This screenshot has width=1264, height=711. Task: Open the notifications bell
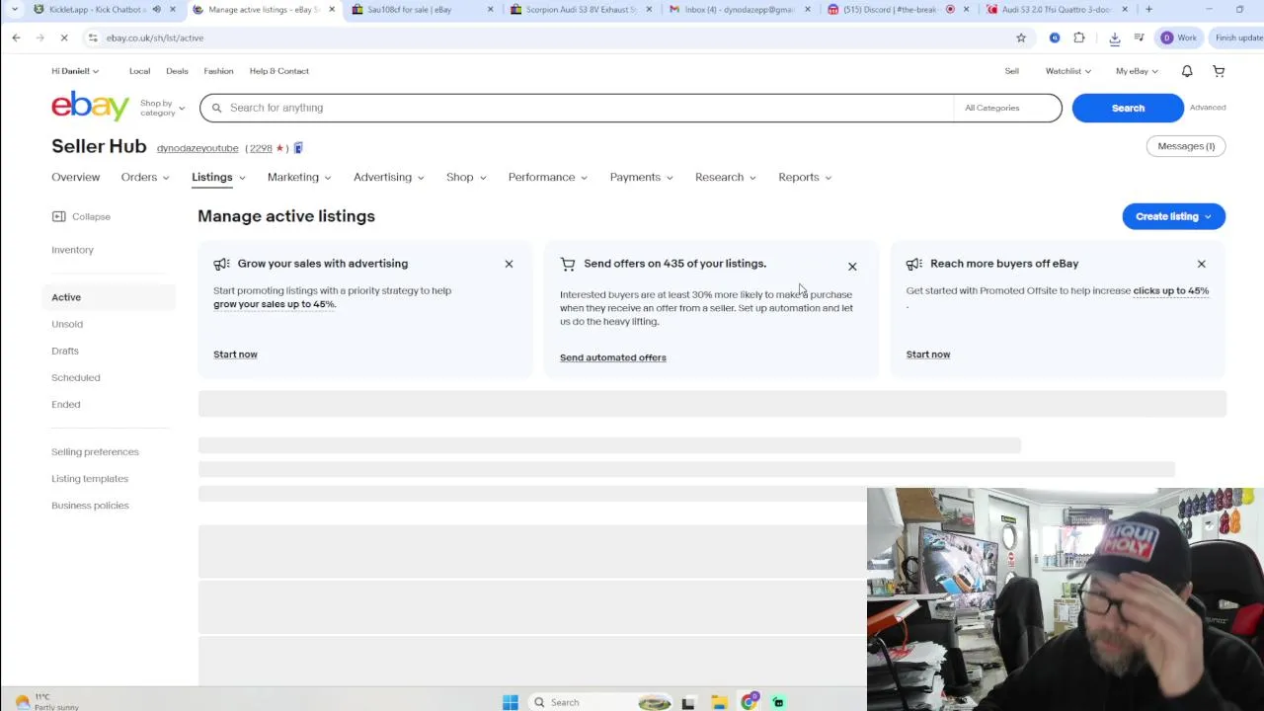pyautogui.click(x=1187, y=71)
